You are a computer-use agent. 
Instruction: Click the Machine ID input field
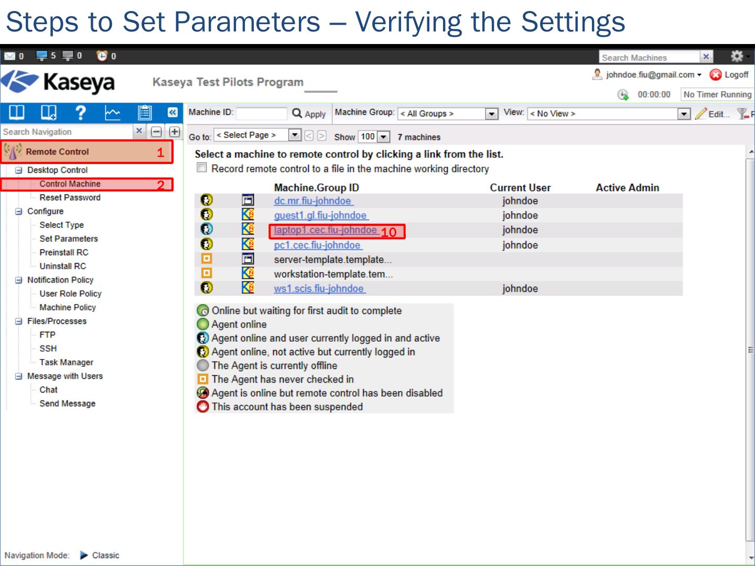click(261, 113)
